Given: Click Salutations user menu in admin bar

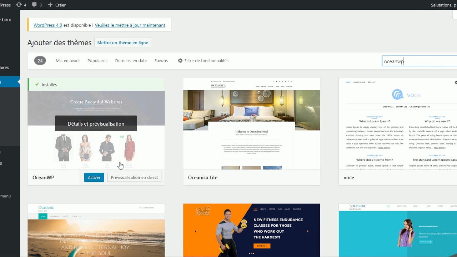Looking at the screenshot, I should [x=444, y=5].
